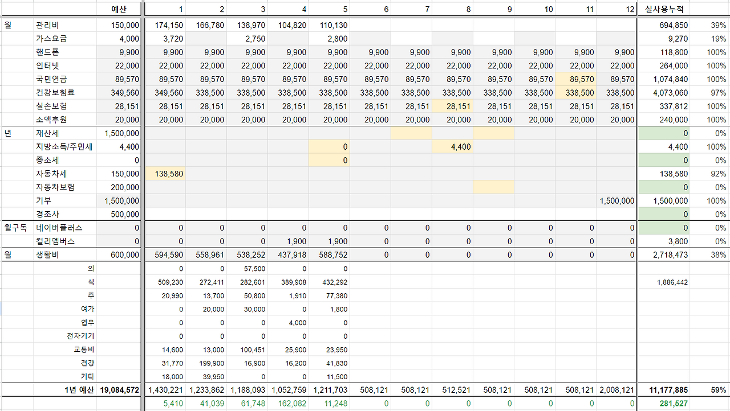Image resolution: width=730 pixels, height=411 pixels.
Task: Select the 경조사 row label
Action: point(46,215)
